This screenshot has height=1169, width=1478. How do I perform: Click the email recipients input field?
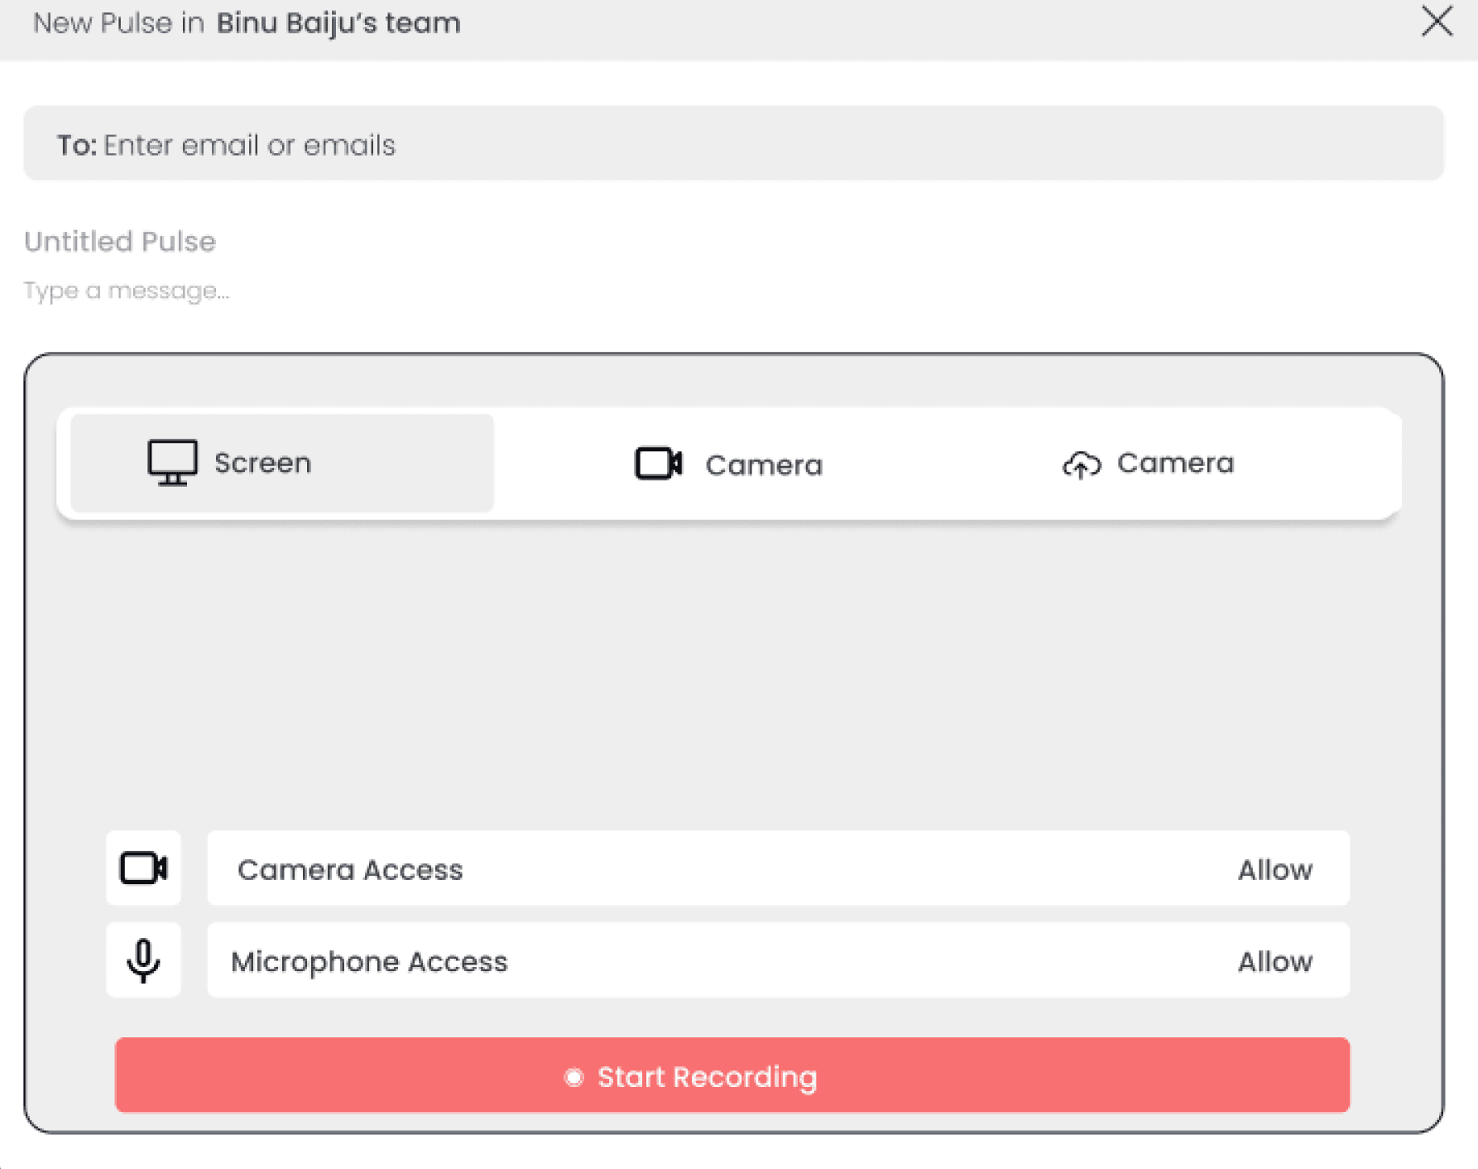(x=745, y=145)
